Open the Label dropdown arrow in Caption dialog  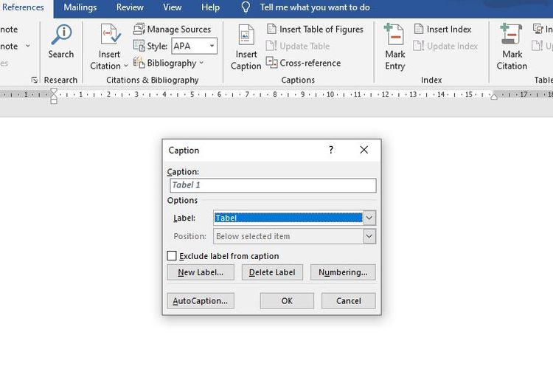point(369,218)
